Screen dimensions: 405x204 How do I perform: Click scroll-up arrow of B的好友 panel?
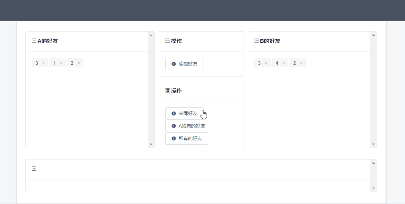(373, 35)
